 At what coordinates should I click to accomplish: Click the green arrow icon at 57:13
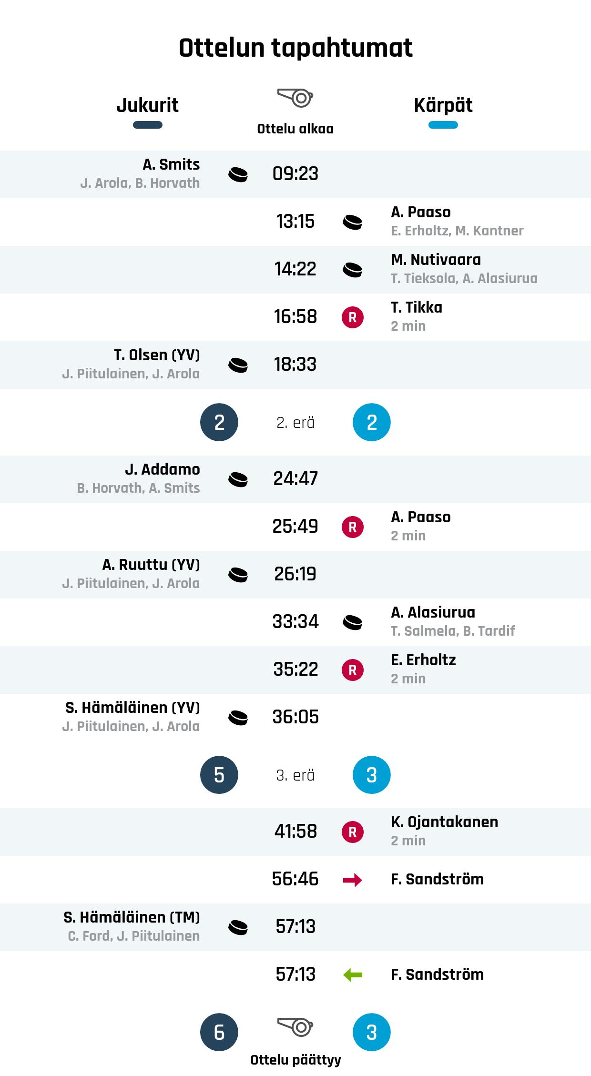pos(352,975)
